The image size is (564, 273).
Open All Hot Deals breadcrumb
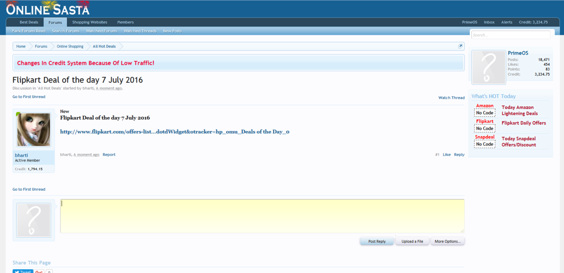point(104,47)
